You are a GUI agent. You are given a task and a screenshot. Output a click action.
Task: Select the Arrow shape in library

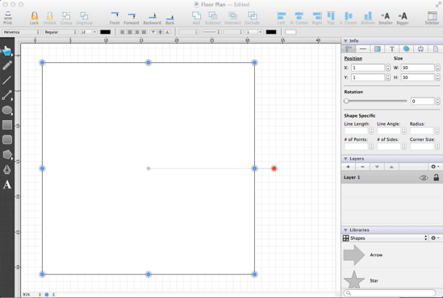click(392, 255)
